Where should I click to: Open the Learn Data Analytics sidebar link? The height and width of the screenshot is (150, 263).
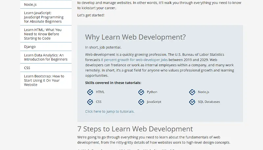point(45,57)
